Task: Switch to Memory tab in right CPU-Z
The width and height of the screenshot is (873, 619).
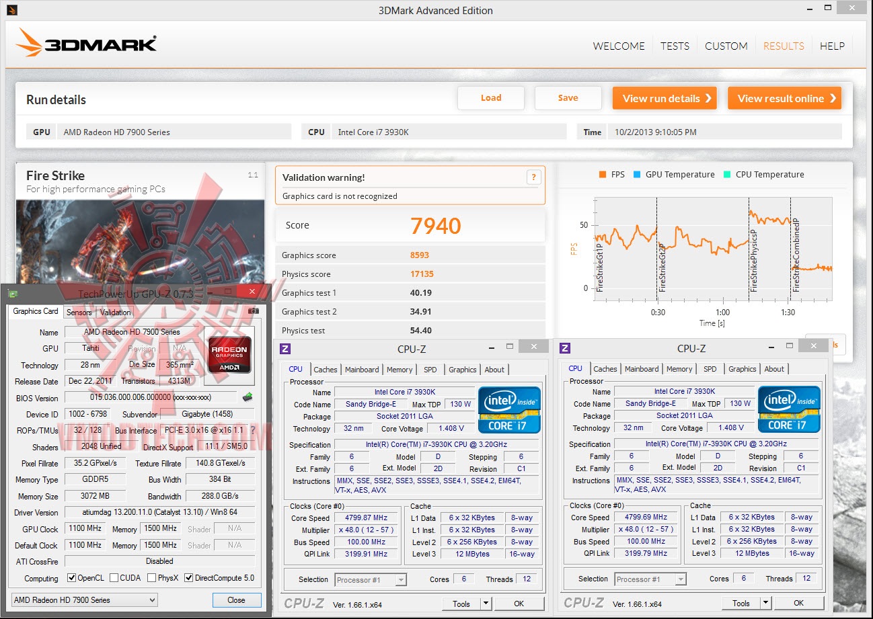Action: point(679,369)
